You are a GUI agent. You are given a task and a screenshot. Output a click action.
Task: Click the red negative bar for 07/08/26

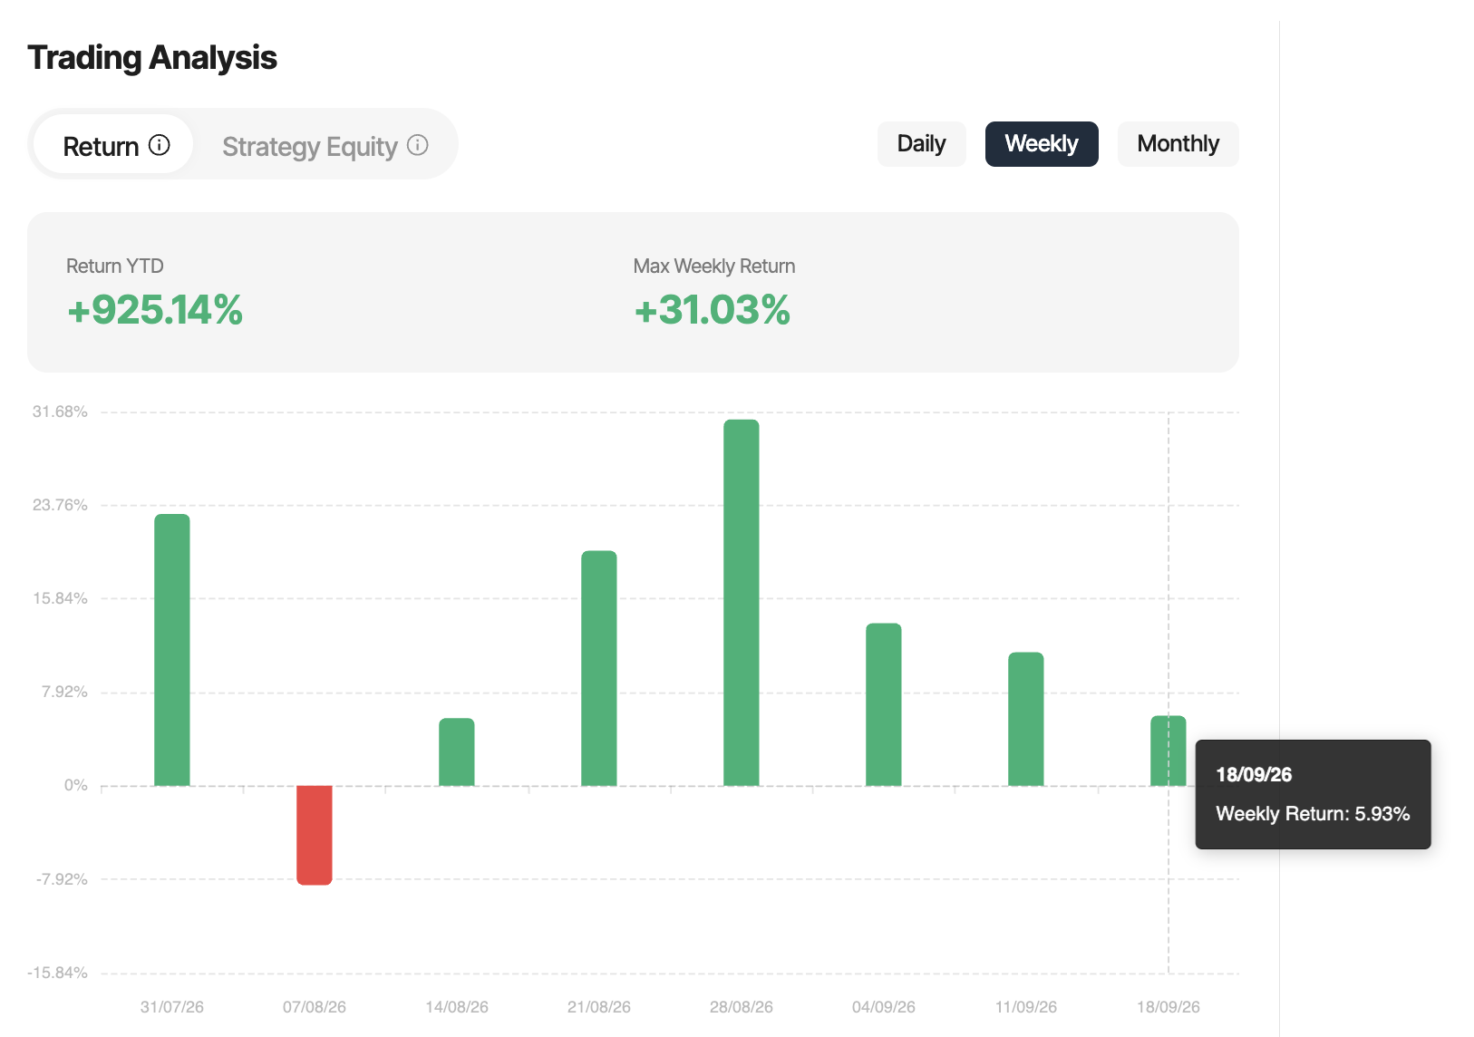pyautogui.click(x=315, y=835)
